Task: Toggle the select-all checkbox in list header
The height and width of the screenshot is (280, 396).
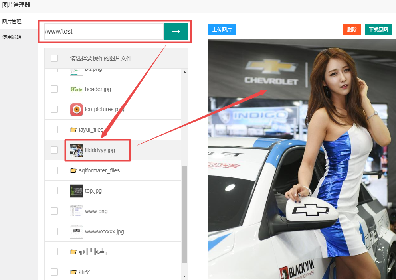Action: coord(54,58)
